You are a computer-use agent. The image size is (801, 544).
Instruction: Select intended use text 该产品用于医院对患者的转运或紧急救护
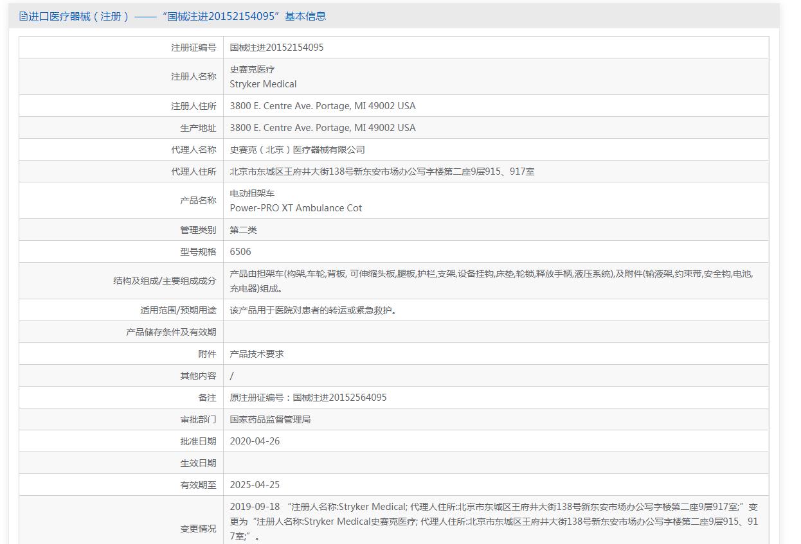(313, 310)
